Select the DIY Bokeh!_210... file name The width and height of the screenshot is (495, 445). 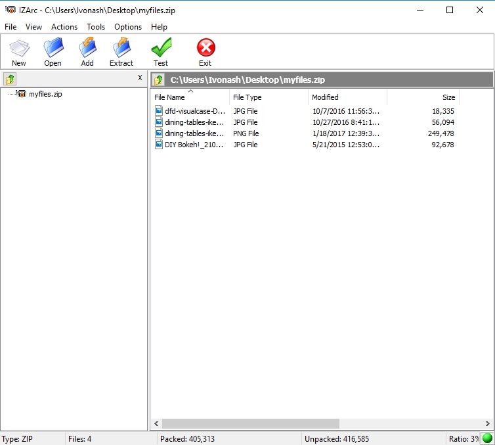pos(194,145)
